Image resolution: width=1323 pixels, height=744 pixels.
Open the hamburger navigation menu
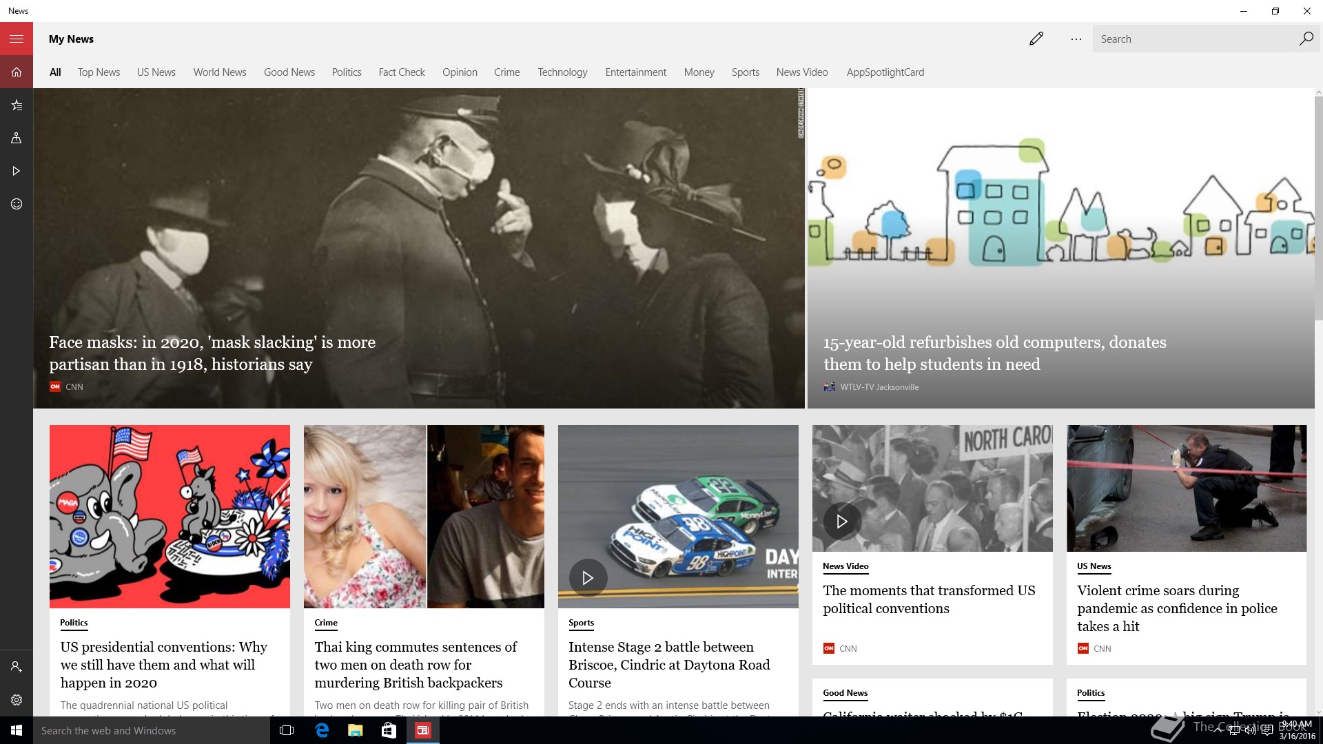[x=17, y=39]
